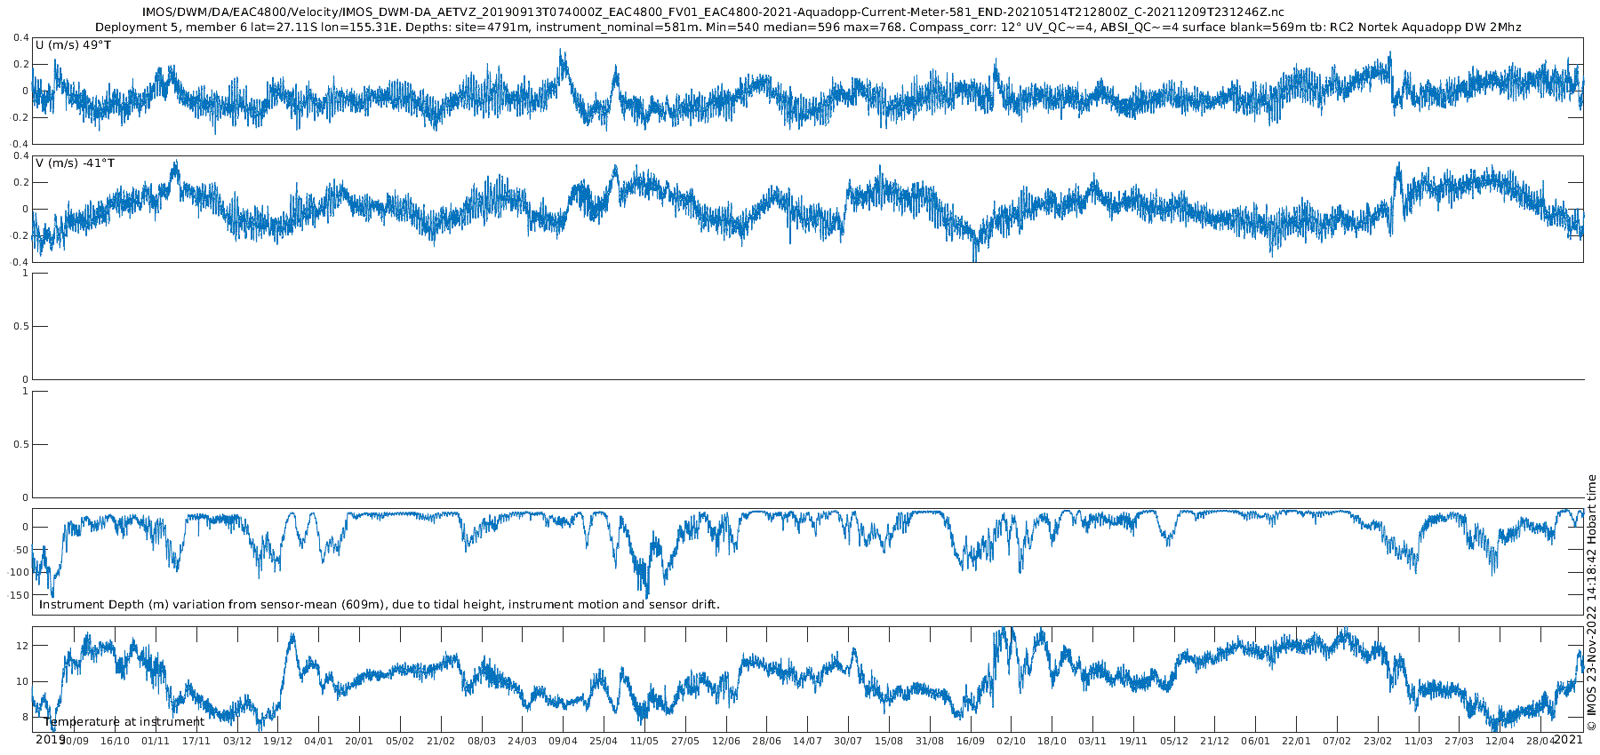The width and height of the screenshot is (1600, 755).
Task: Click the 100 tick on depth variation axis
Action: pos(19,573)
